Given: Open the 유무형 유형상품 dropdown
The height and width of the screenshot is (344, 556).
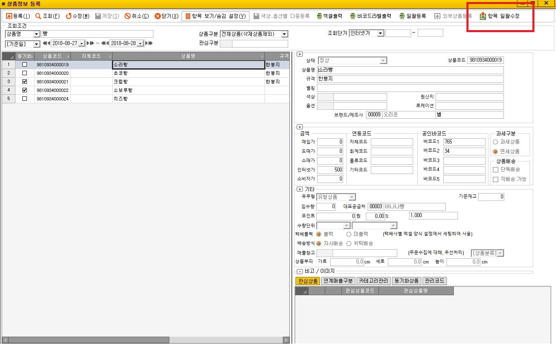Looking at the screenshot, I should pyautogui.click(x=352, y=197).
